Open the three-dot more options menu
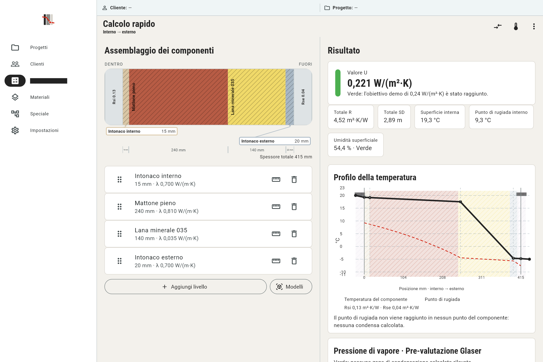 tap(534, 26)
